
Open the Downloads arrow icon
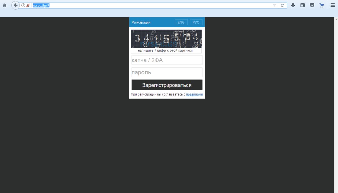click(293, 5)
